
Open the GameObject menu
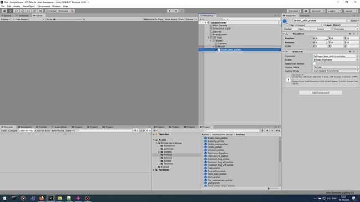(29, 6)
